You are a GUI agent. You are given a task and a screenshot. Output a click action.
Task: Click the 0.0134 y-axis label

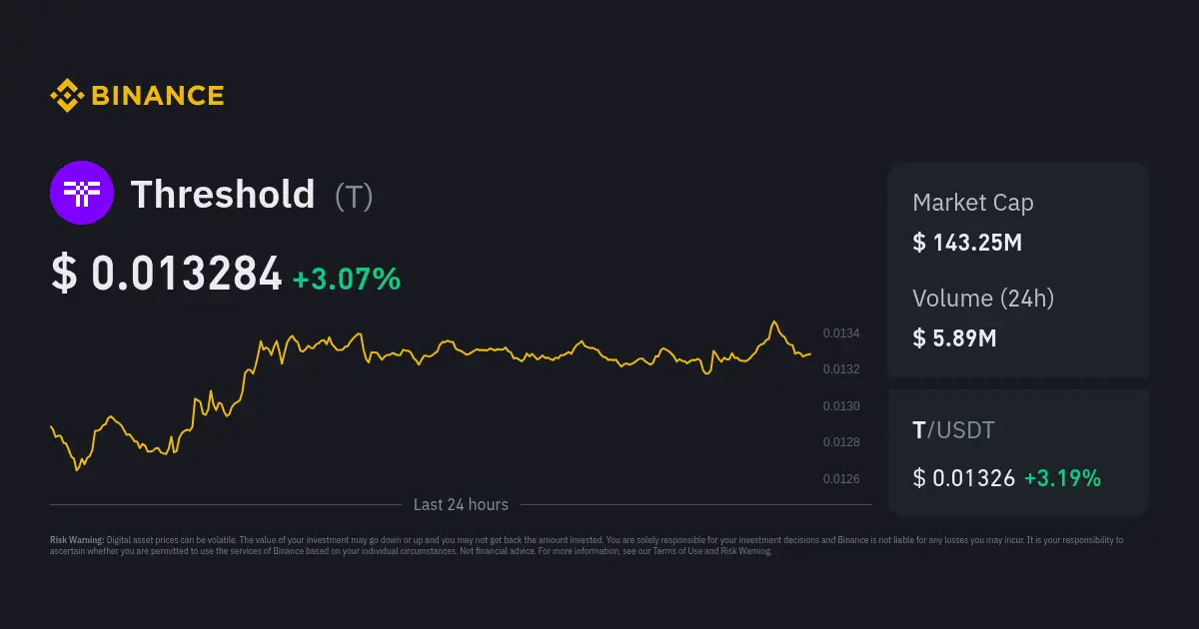(x=840, y=333)
